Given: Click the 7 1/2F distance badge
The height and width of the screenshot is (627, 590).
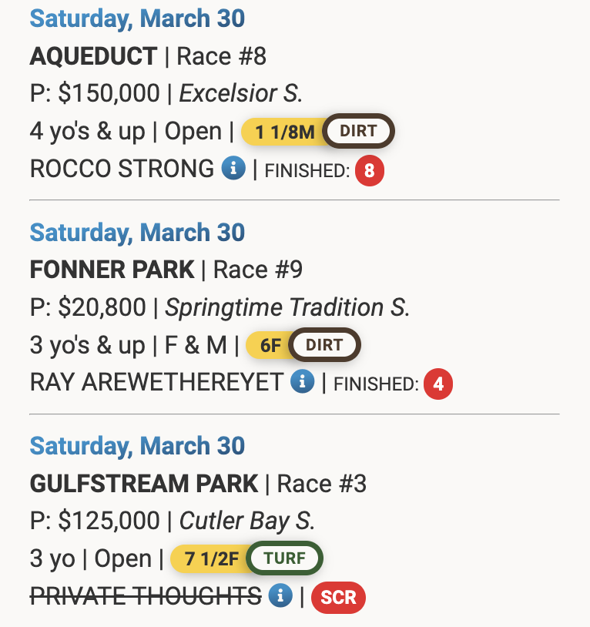Looking at the screenshot, I should (x=210, y=558).
